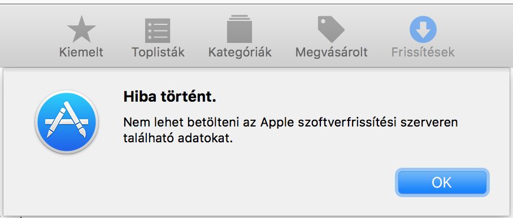Switch to the Toplisták tab label

158,53
